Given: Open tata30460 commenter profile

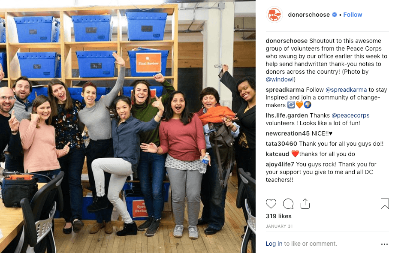Looking at the screenshot, I should pyautogui.click(x=281, y=144).
